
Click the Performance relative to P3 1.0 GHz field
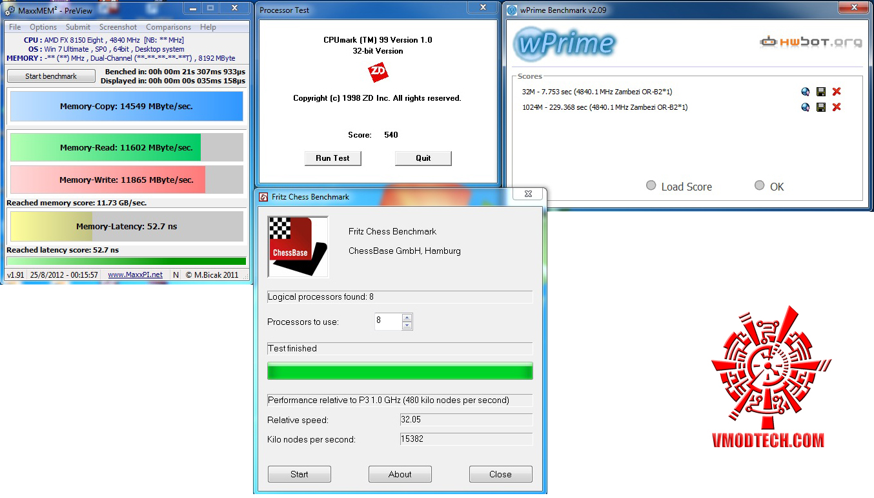point(400,400)
